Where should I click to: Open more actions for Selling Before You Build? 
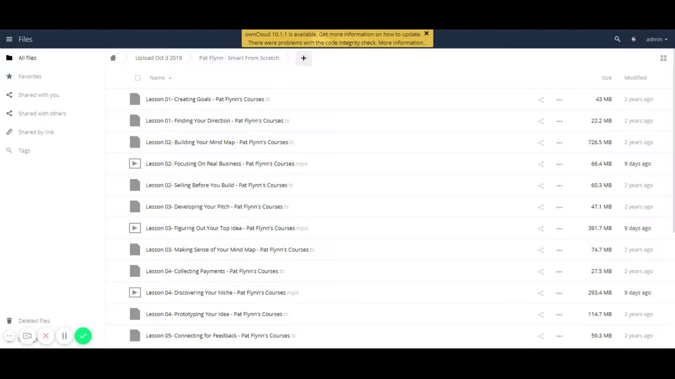559,185
